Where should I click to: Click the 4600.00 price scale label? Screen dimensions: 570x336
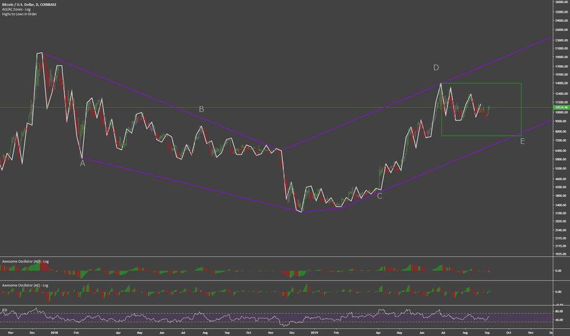(561, 179)
